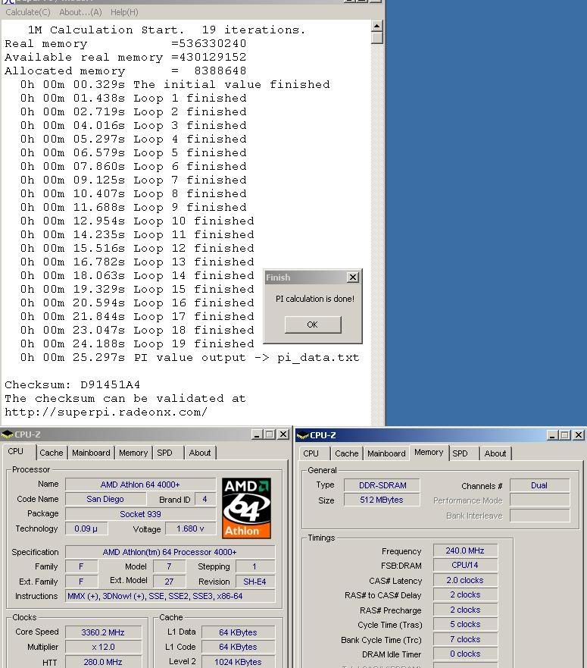587x668 pixels.
Task: Click the Technology value 0.09 µ
Action: pyautogui.click(x=86, y=528)
